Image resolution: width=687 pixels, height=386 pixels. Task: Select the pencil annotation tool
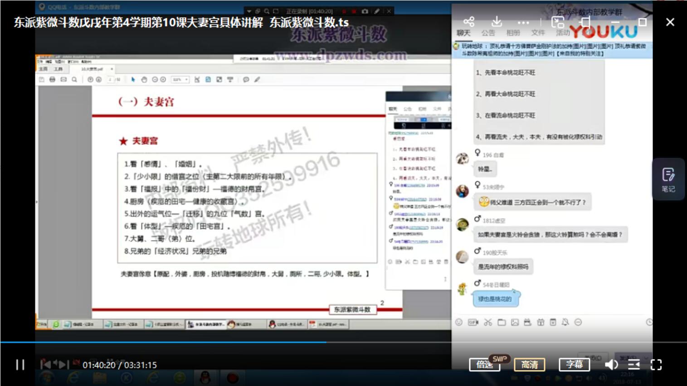tap(256, 79)
